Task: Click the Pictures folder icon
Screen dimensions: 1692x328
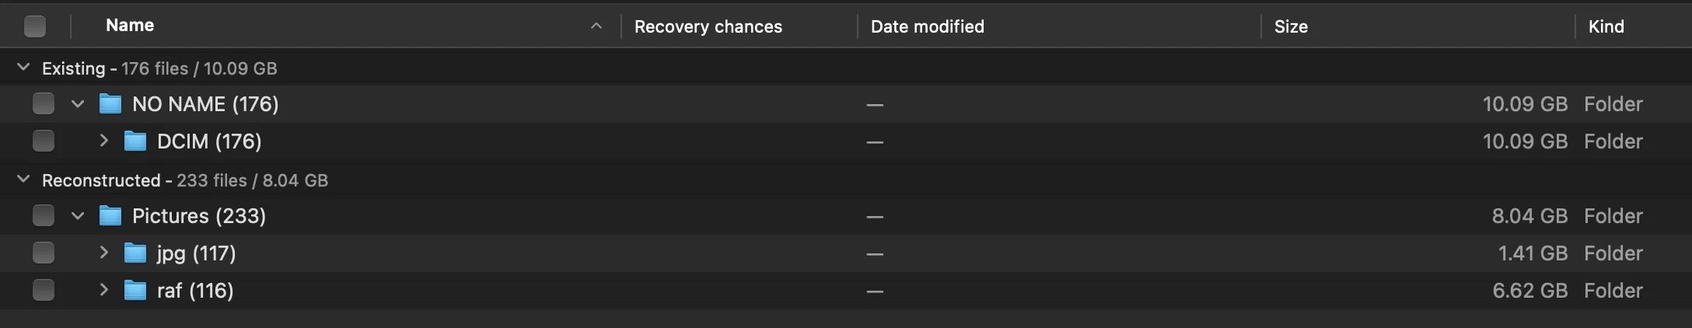Action: 110,216
